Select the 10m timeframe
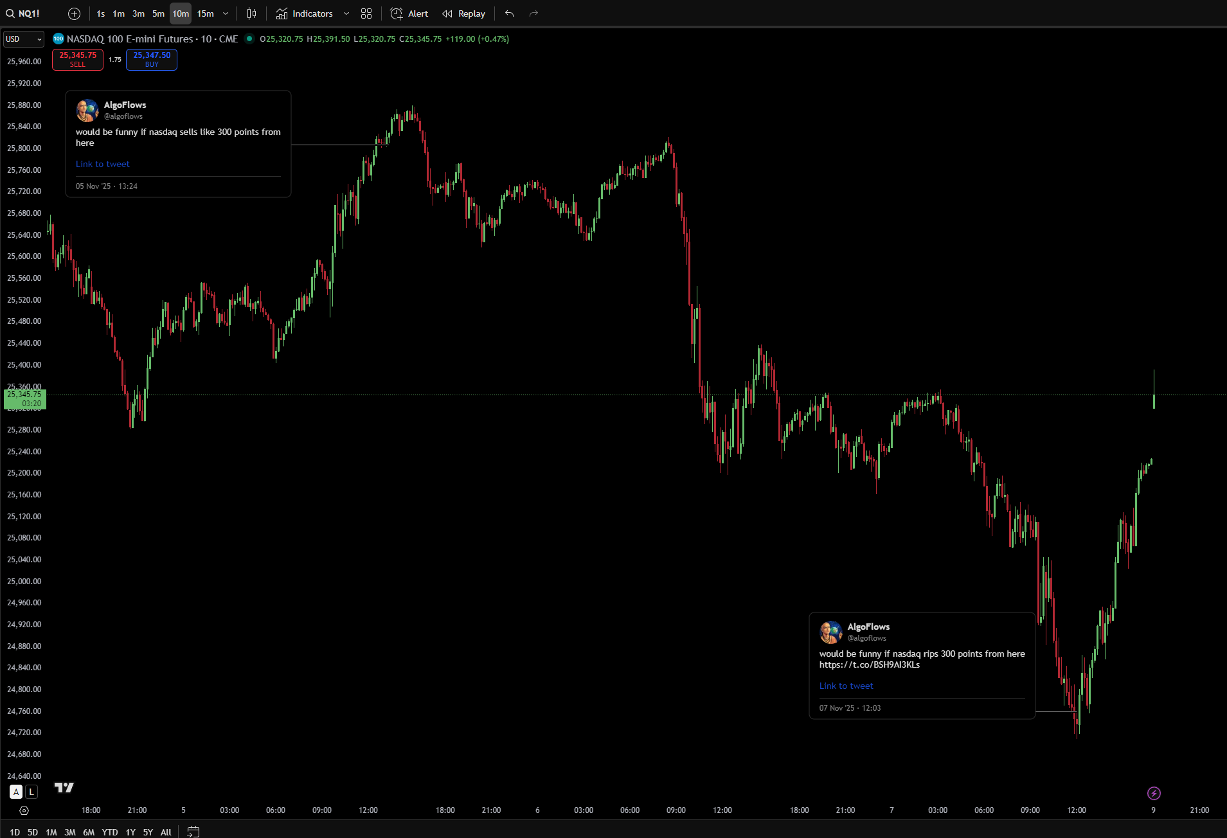This screenshot has height=838, width=1227. pyautogui.click(x=181, y=13)
